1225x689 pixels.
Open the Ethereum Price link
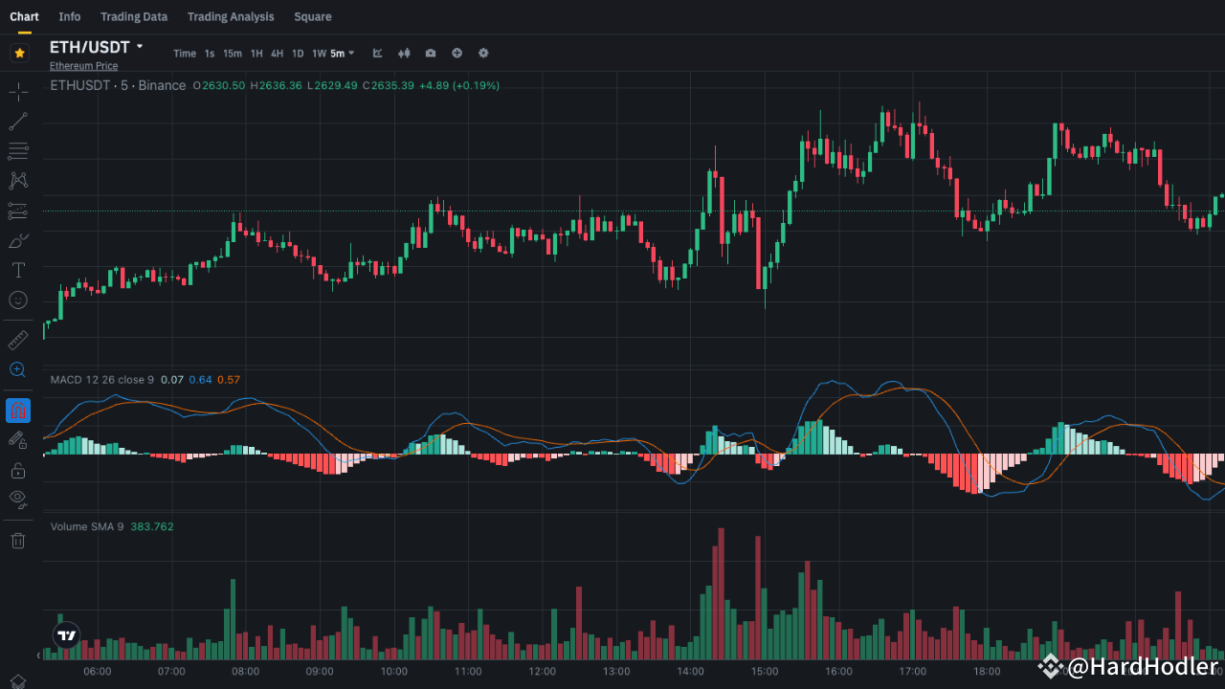[83, 65]
